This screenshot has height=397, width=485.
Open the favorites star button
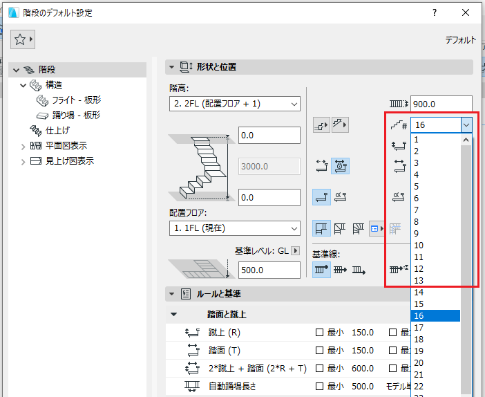[23, 39]
